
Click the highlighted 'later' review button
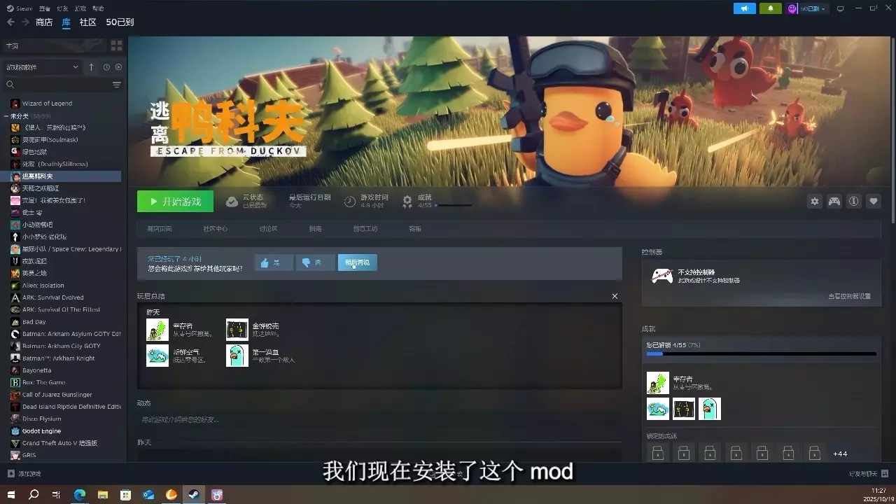pos(358,262)
